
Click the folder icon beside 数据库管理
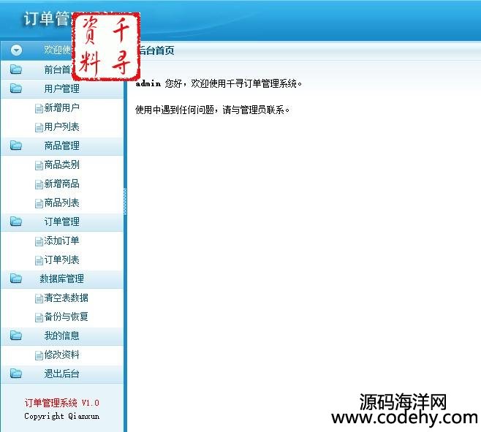coord(16,279)
